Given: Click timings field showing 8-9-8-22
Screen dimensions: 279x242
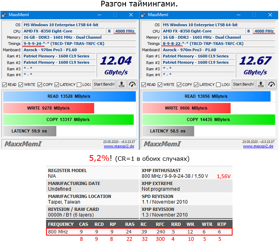Looking at the screenshot, I should point(218,44).
